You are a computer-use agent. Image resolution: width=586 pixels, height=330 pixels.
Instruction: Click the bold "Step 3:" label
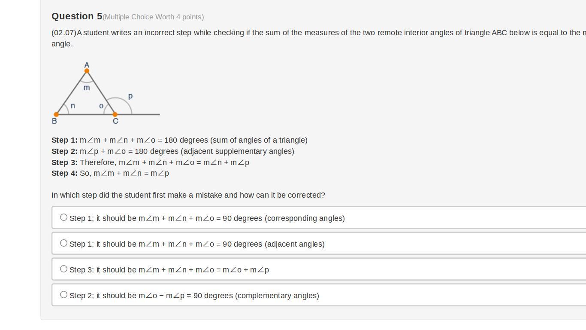coord(64,162)
